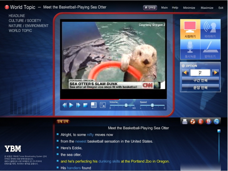The height and width of the screenshot is (171, 228).
Task: Click the Volume slider handle
Action: (126, 105)
